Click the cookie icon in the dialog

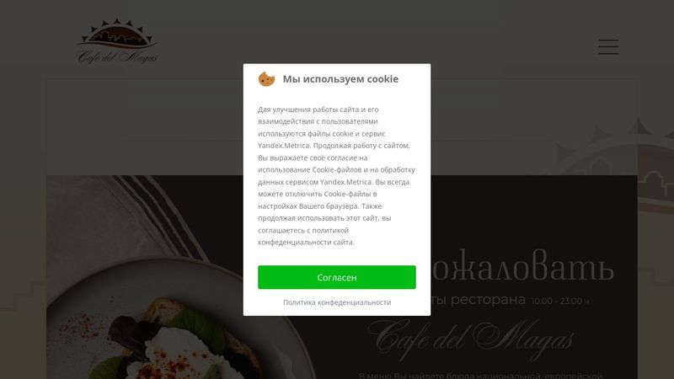(x=266, y=79)
